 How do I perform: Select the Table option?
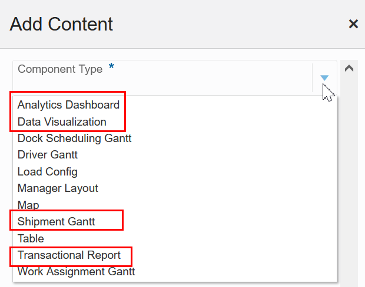tap(31, 238)
